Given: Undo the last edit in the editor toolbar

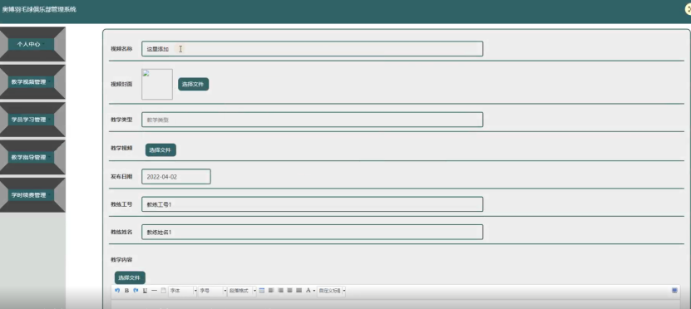Looking at the screenshot, I should [x=117, y=291].
